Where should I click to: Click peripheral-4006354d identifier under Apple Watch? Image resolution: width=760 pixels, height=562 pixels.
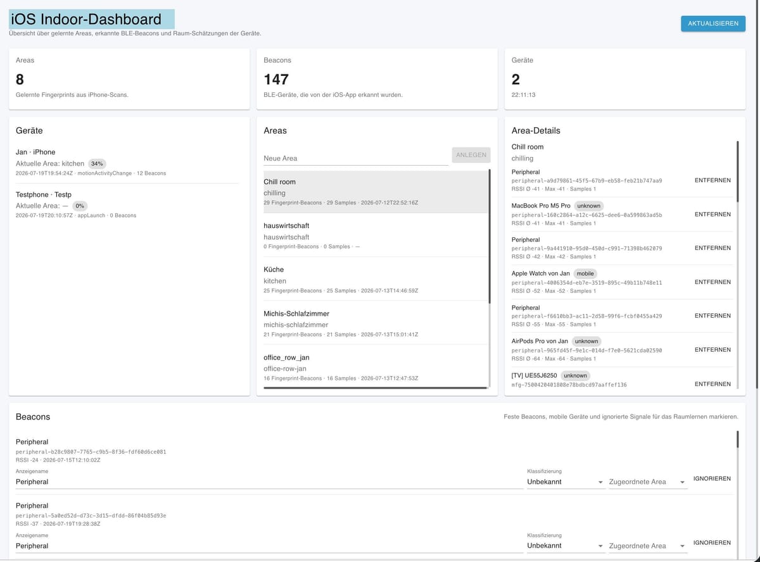pos(586,282)
